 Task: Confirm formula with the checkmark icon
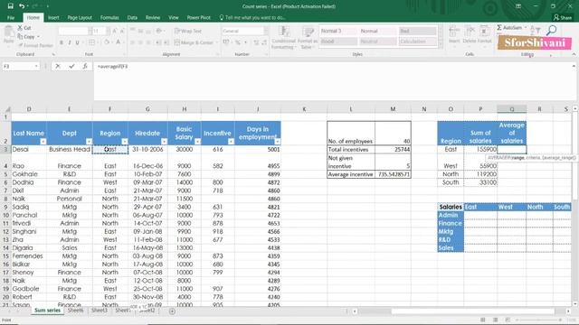[71, 66]
